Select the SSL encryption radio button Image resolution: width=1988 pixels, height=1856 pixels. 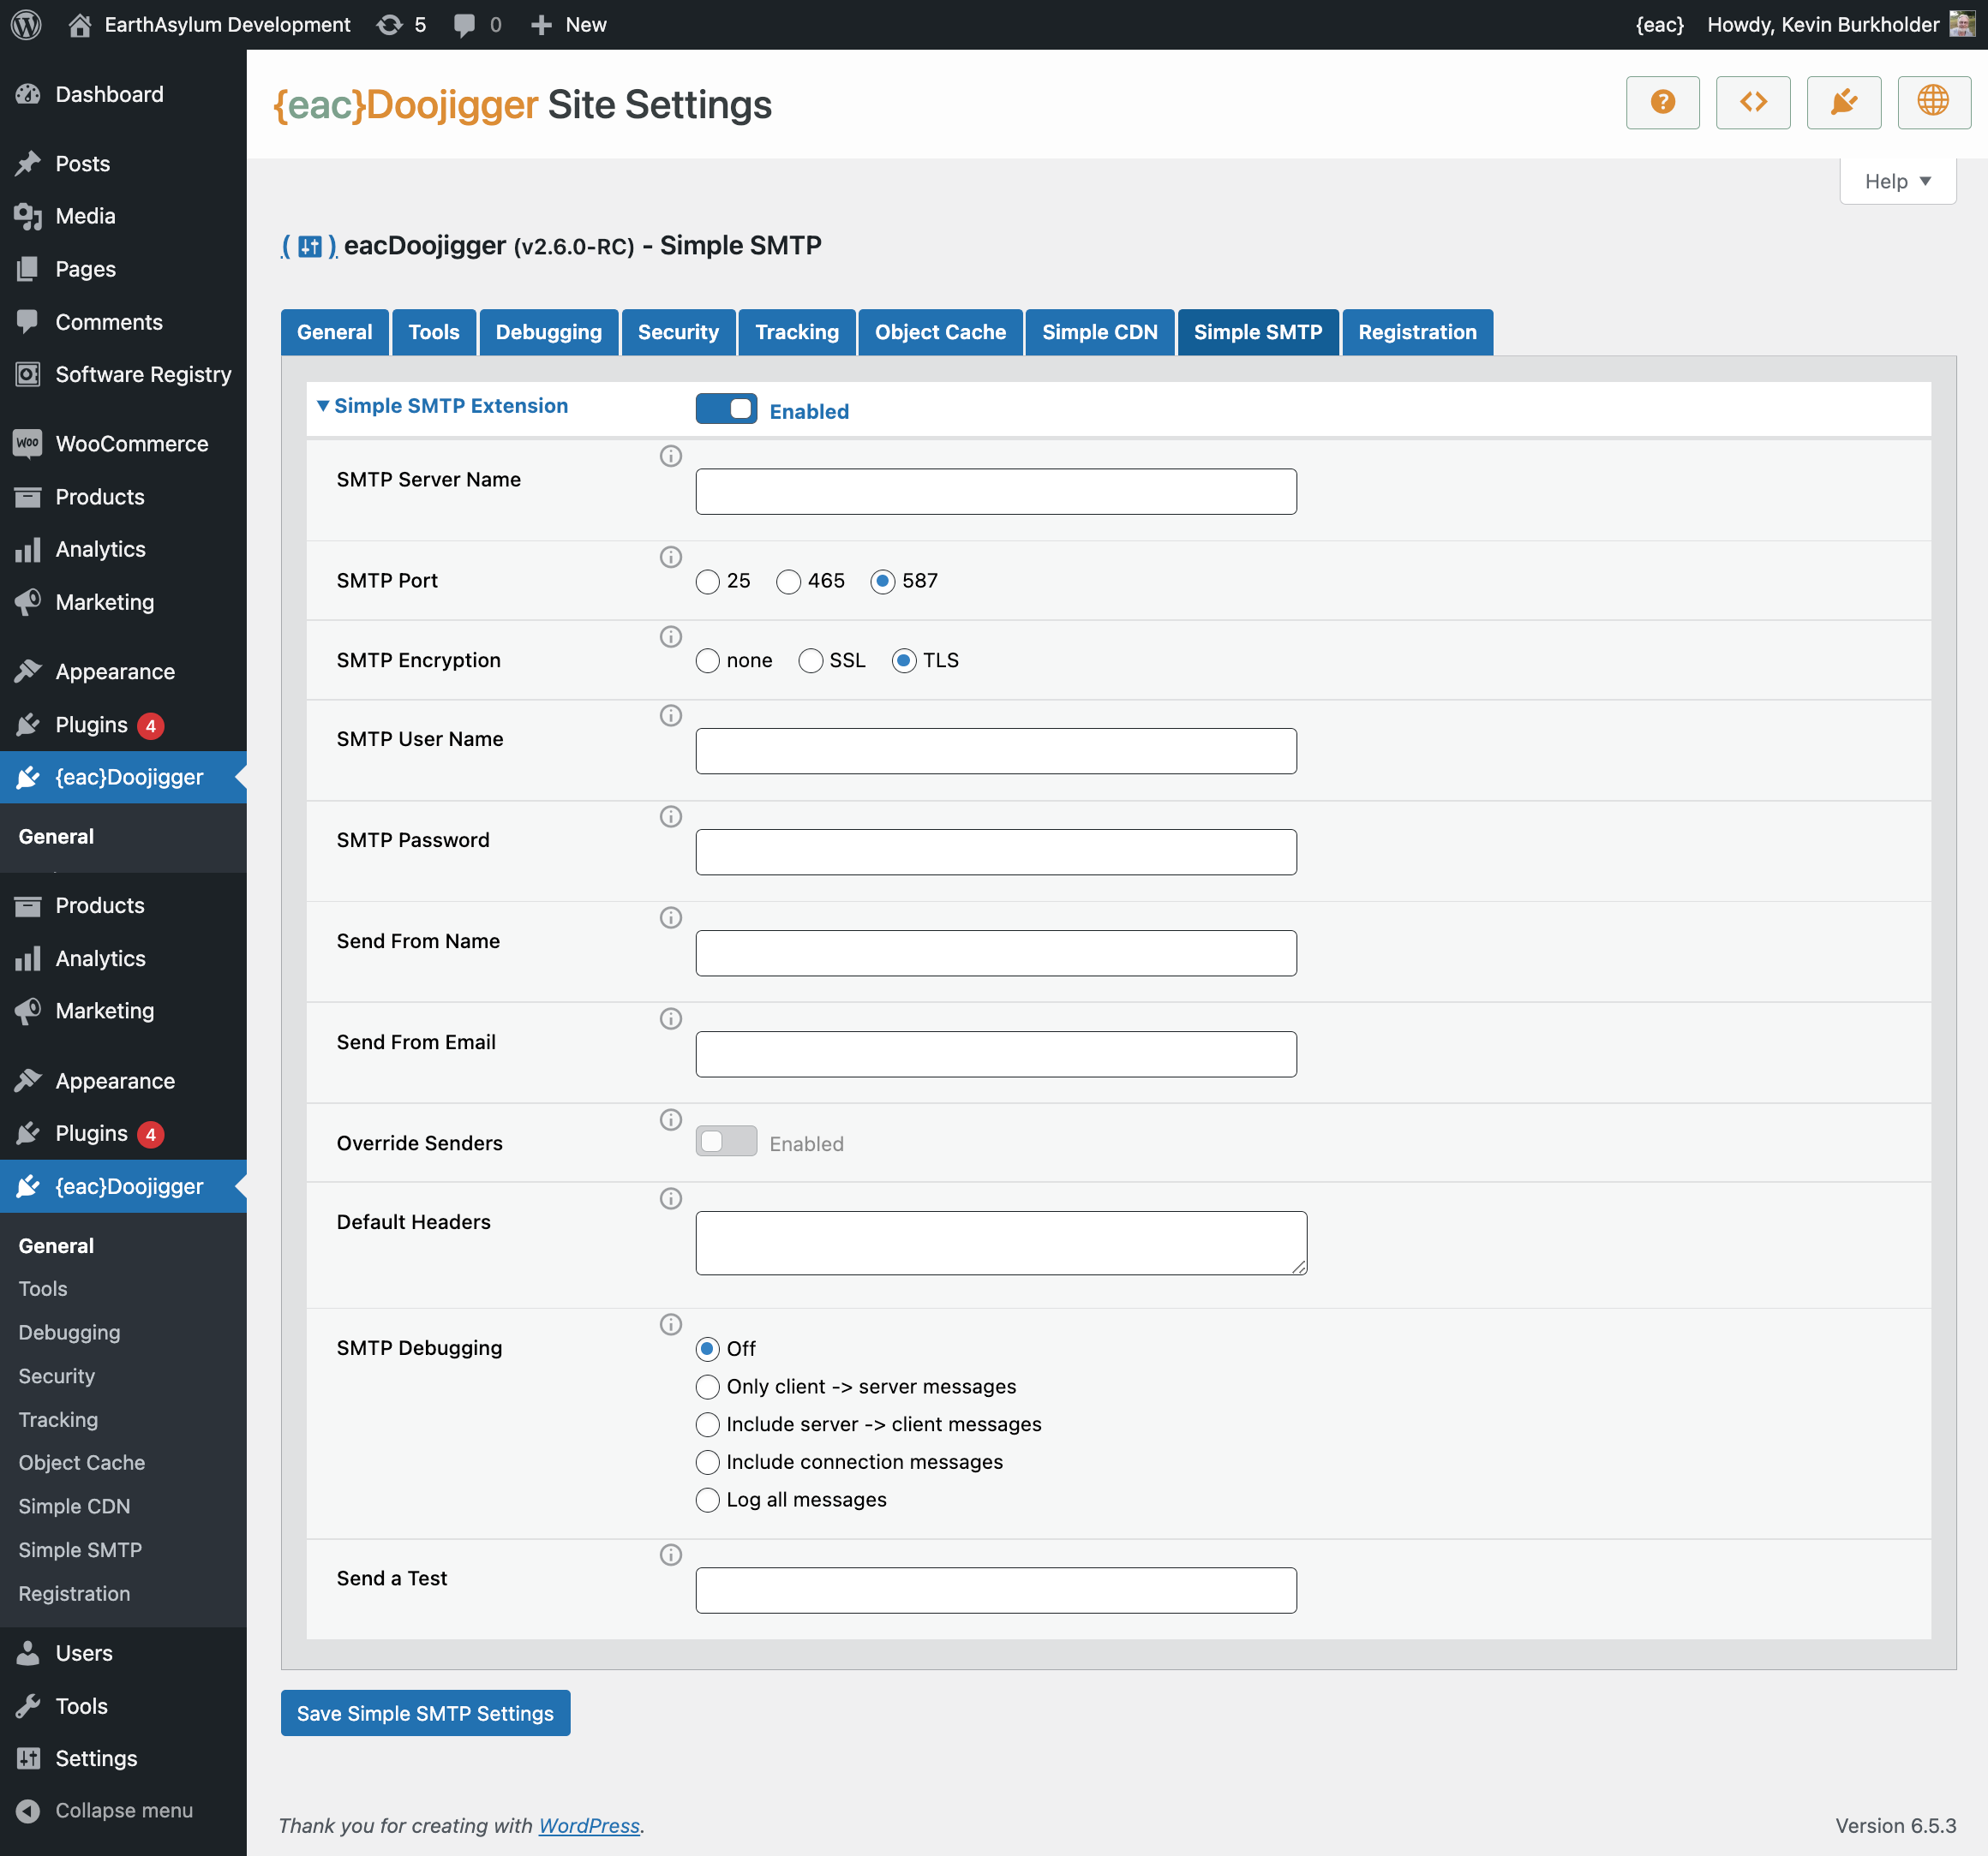point(810,660)
